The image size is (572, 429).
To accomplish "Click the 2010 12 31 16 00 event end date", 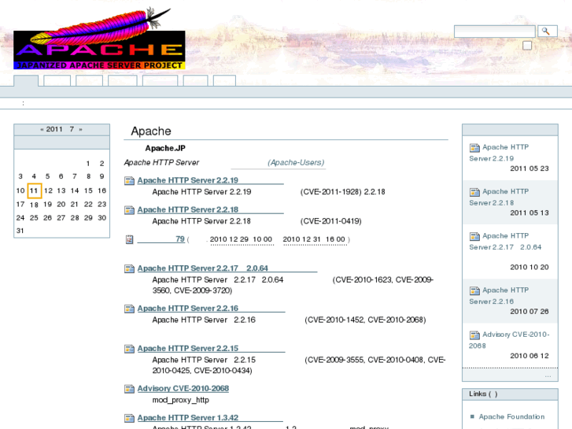I will click(314, 239).
